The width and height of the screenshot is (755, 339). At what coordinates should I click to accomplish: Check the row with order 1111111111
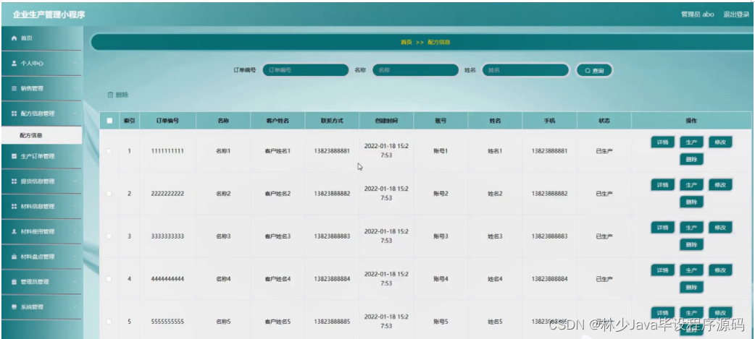coord(109,151)
